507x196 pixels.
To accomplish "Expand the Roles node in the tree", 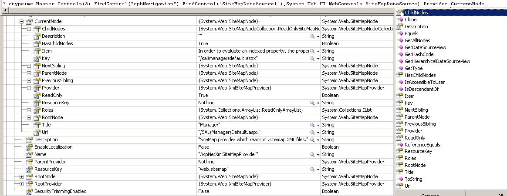I will 29,110.
